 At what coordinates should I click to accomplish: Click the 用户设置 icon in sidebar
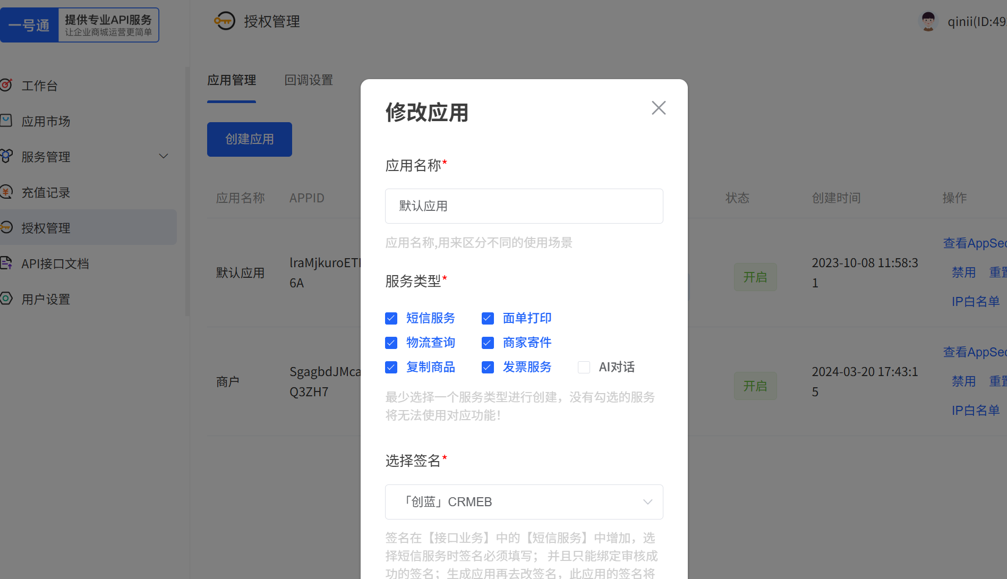click(x=6, y=299)
